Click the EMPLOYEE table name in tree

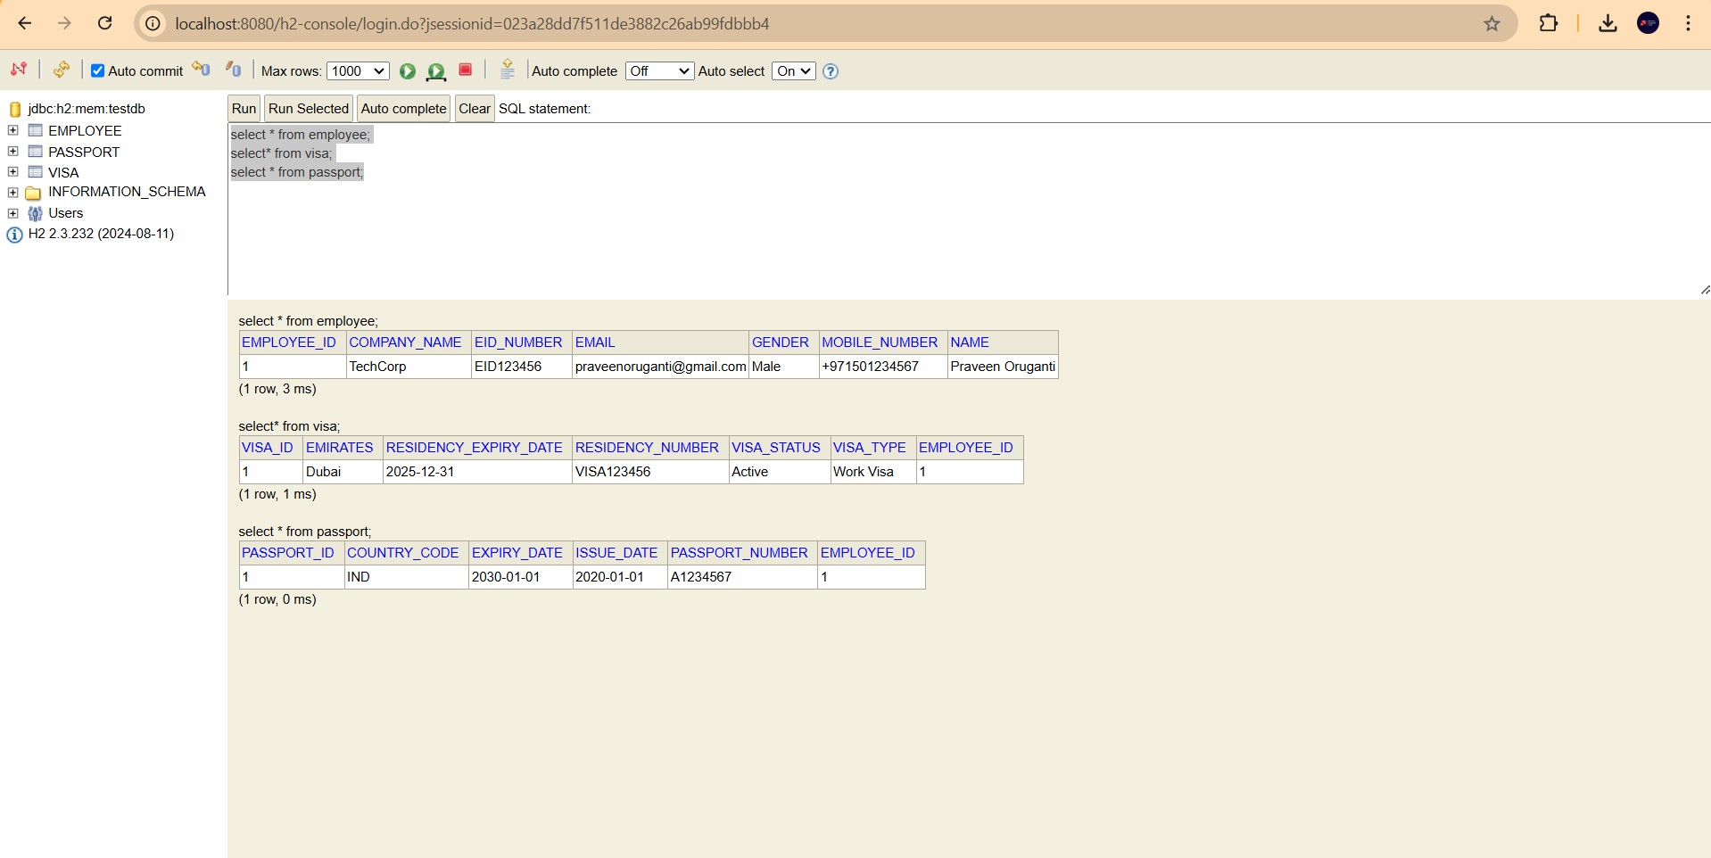click(85, 130)
